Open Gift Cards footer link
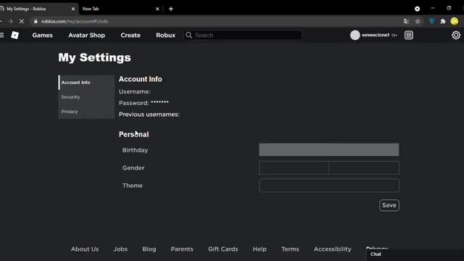The image size is (464, 261). [x=223, y=249]
